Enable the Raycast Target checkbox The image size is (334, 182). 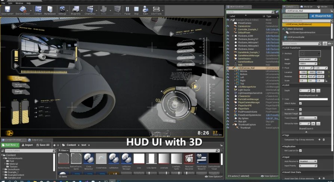300,113
